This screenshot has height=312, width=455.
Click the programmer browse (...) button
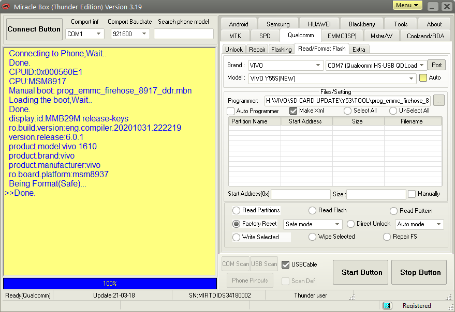click(x=439, y=101)
